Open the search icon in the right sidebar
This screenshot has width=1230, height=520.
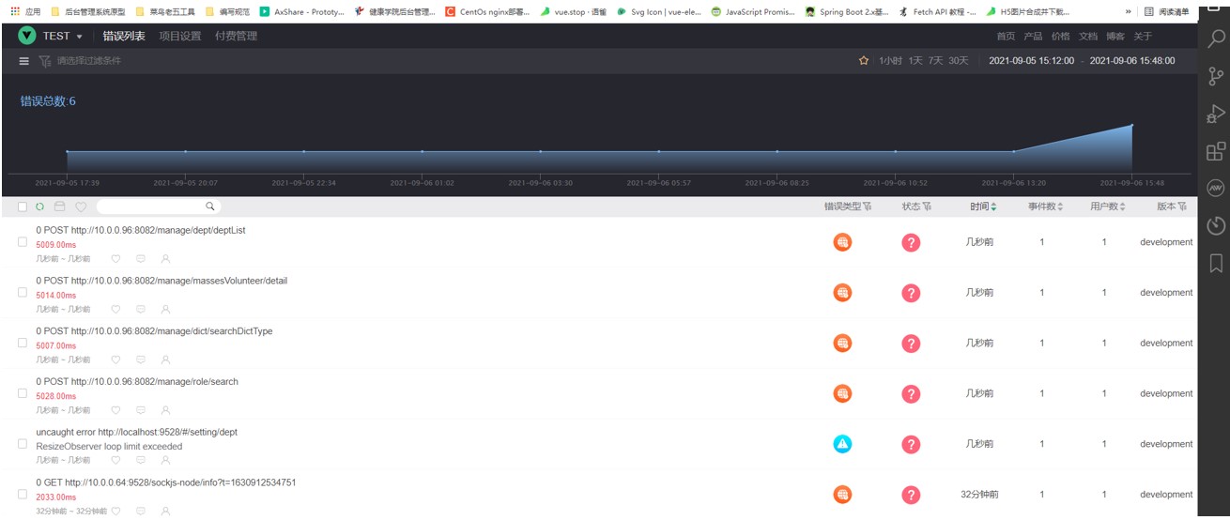click(1216, 38)
